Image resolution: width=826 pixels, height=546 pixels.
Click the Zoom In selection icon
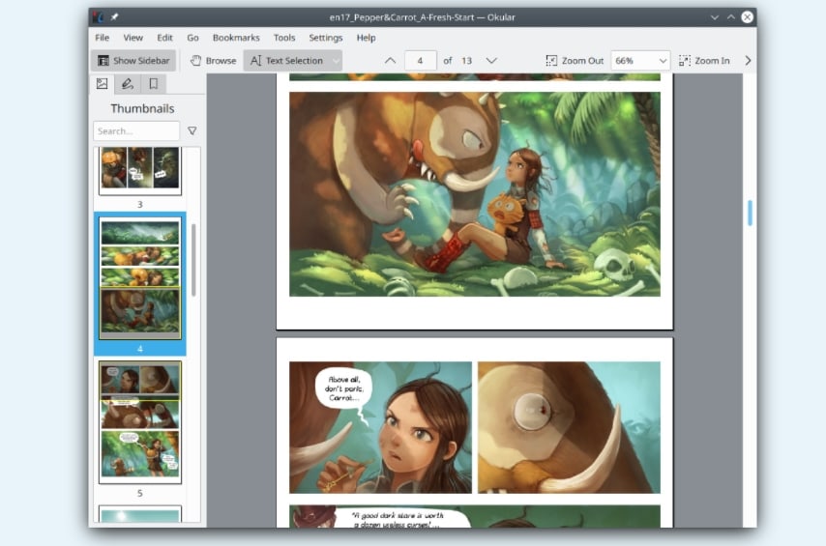[684, 61]
